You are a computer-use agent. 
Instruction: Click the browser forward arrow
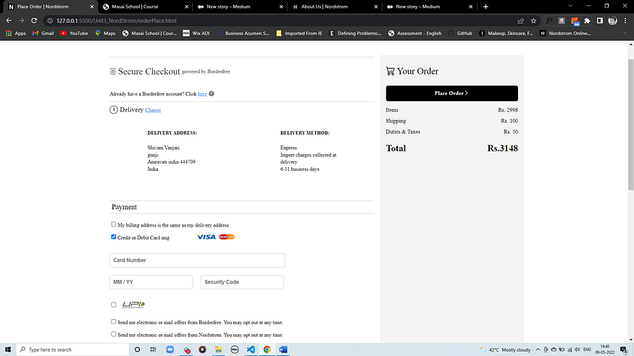(21, 20)
